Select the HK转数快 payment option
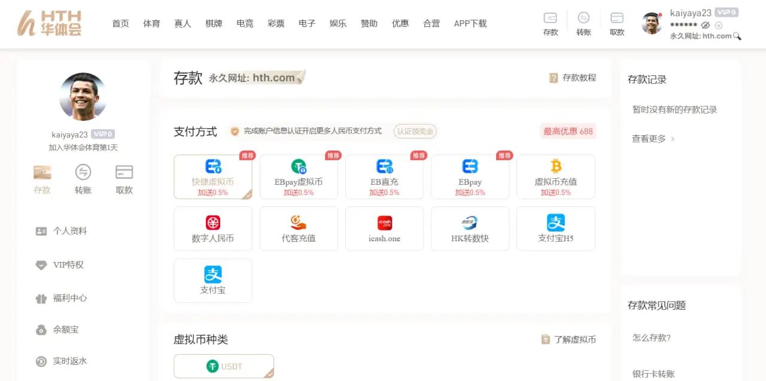Image resolution: width=766 pixels, height=381 pixels. coord(470,228)
